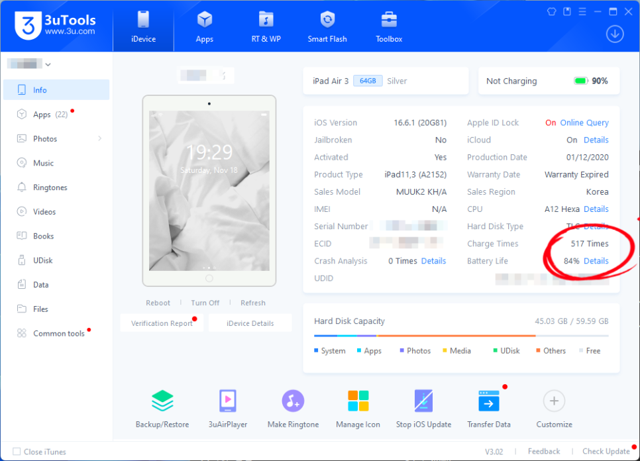
Task: Click the Others legend color square
Action: tap(539, 350)
